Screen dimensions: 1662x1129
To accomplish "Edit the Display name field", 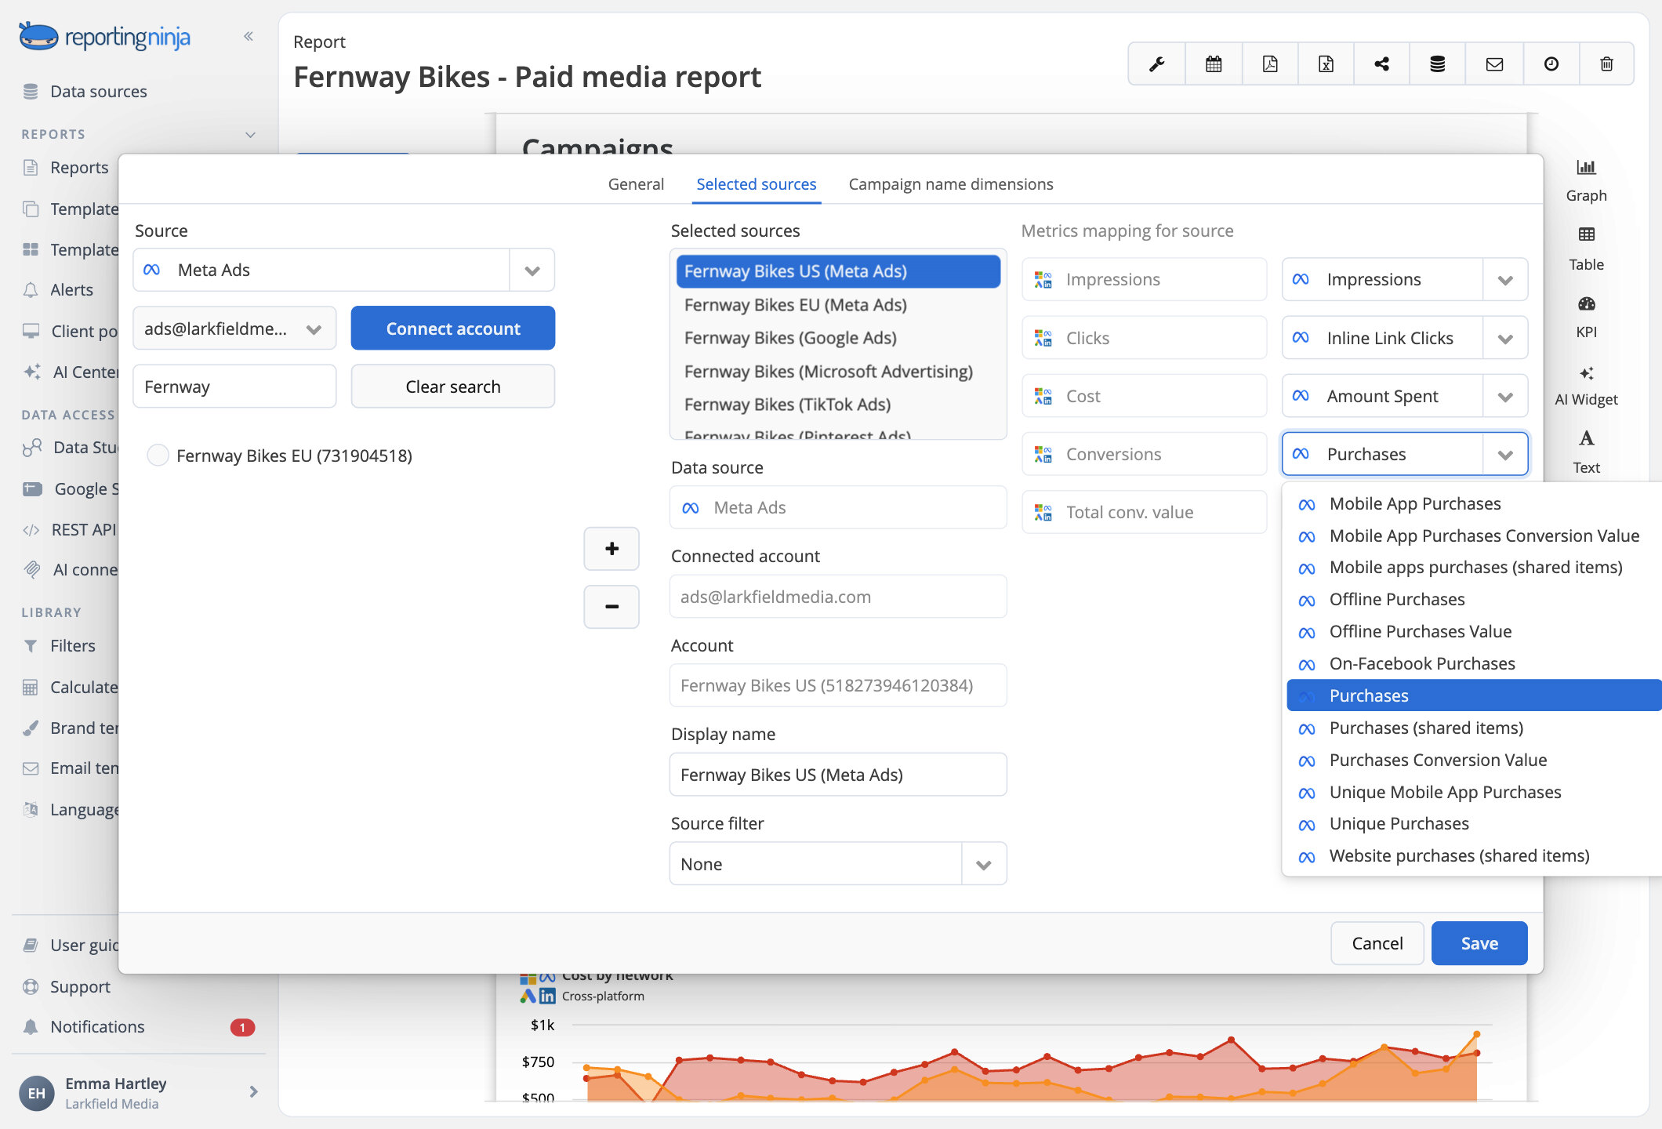I will (838, 775).
